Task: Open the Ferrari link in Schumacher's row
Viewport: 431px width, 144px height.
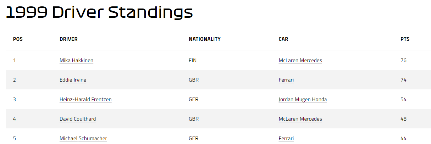Action: [286, 138]
